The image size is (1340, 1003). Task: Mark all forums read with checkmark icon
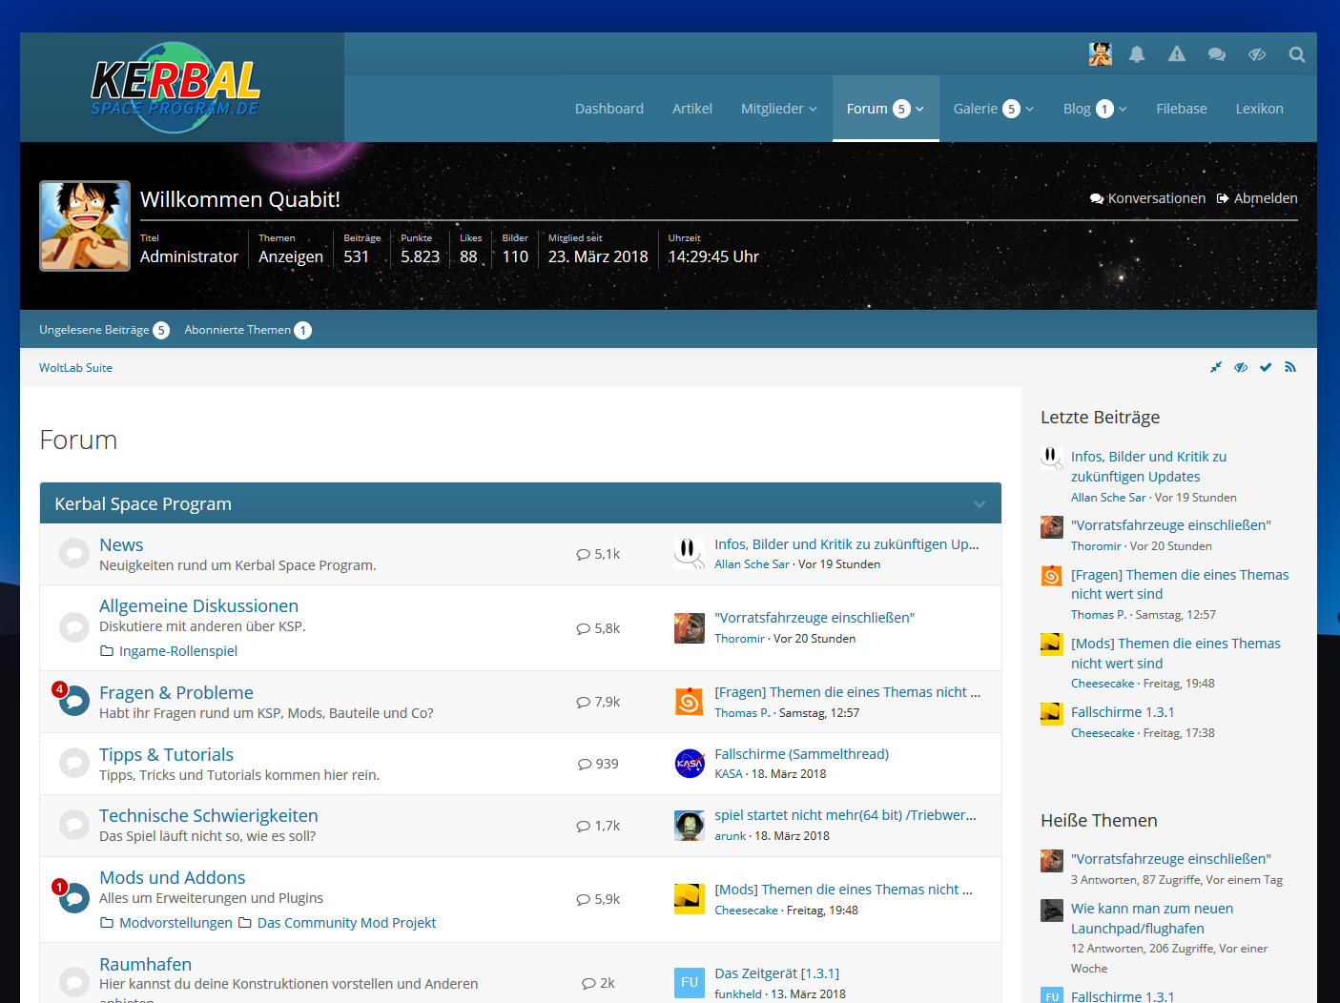point(1266,367)
